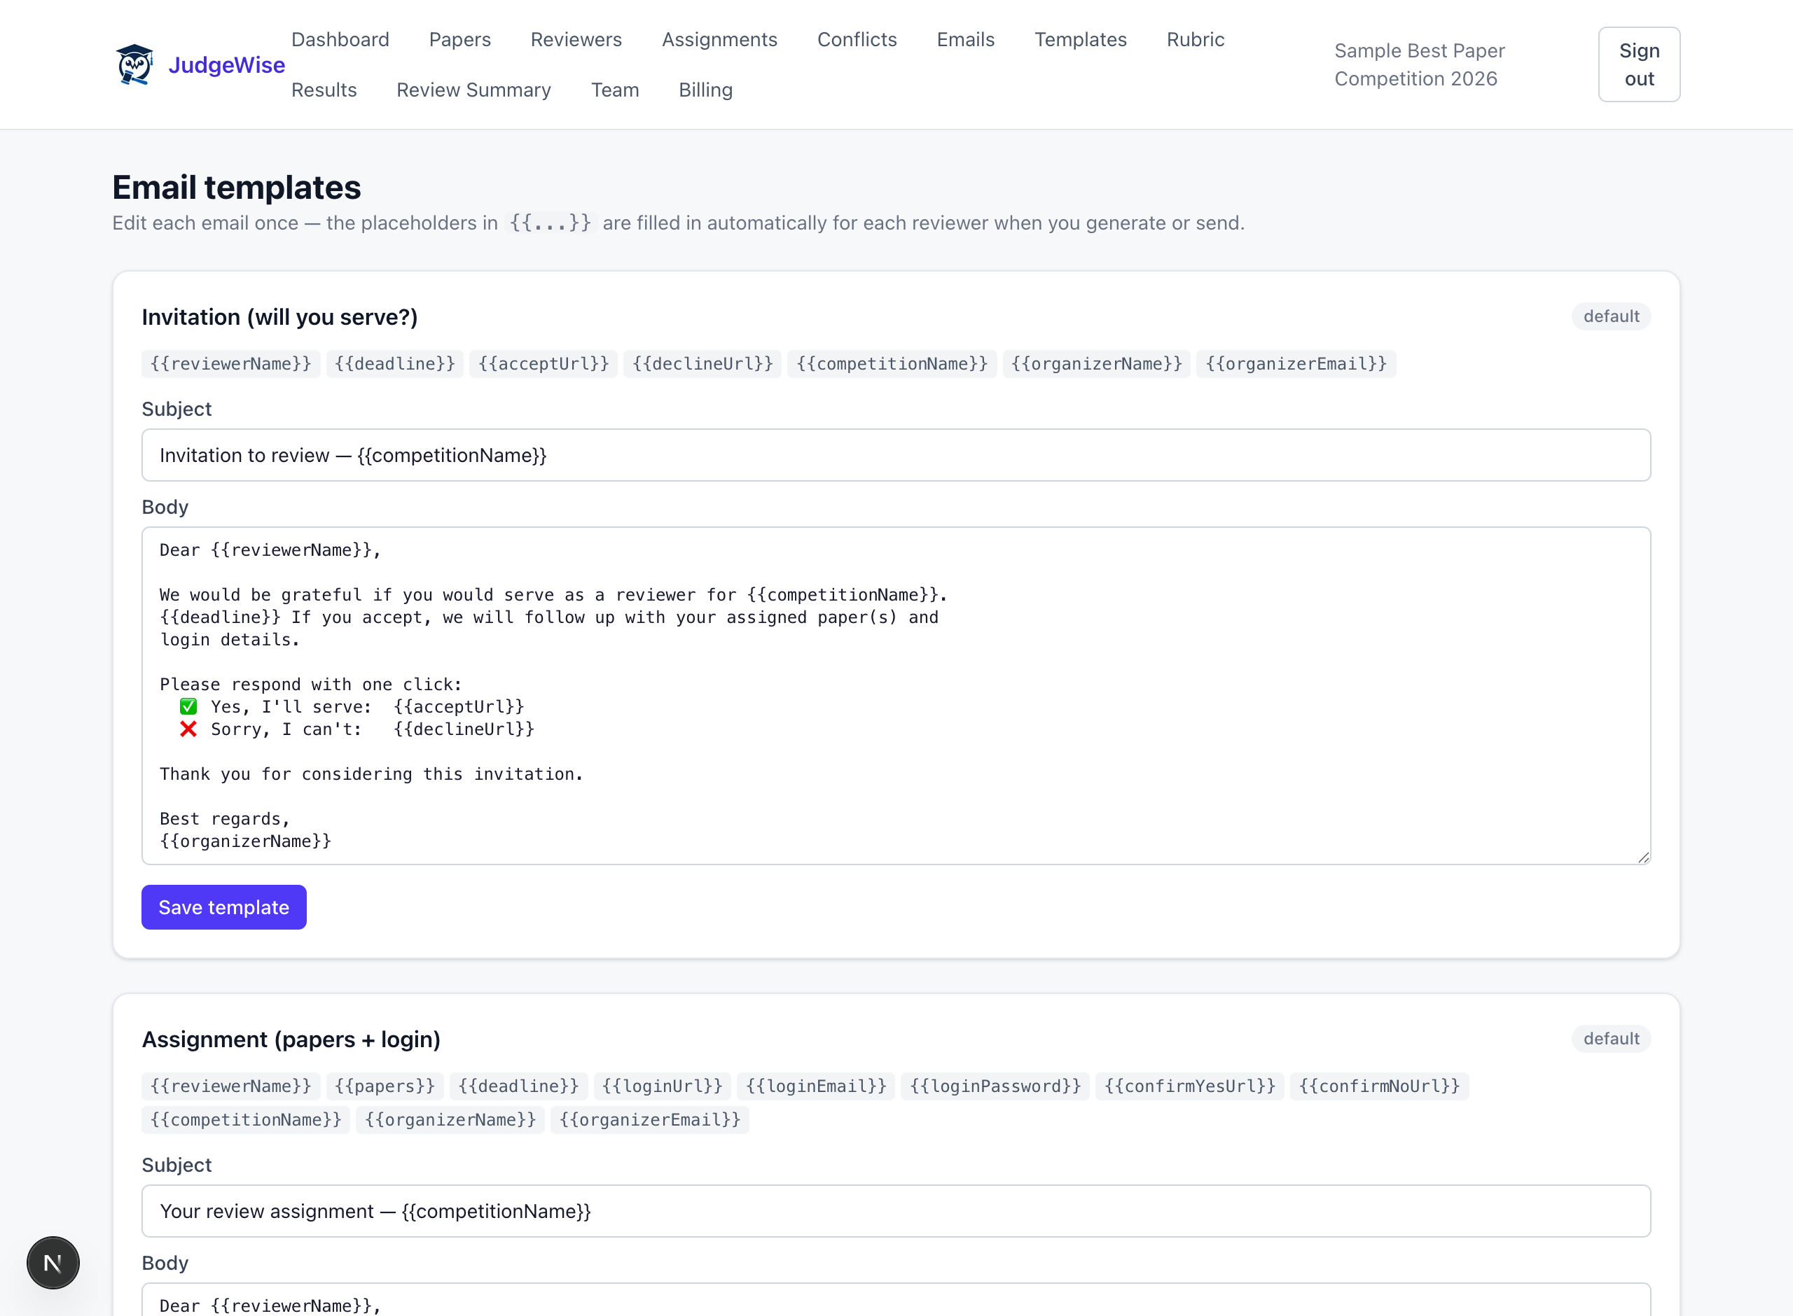Click the Invitation {{reviewerName}} placeholder chip

[x=231, y=364]
